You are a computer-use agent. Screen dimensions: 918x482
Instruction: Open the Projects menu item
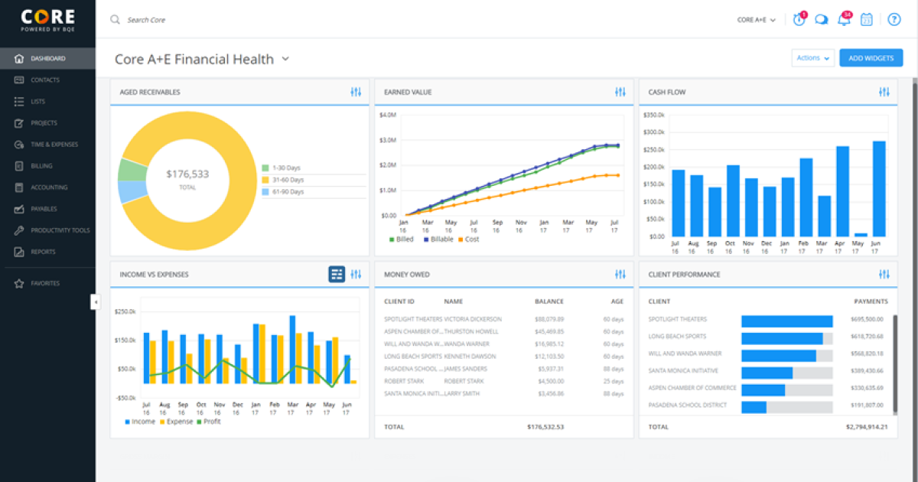47,122
